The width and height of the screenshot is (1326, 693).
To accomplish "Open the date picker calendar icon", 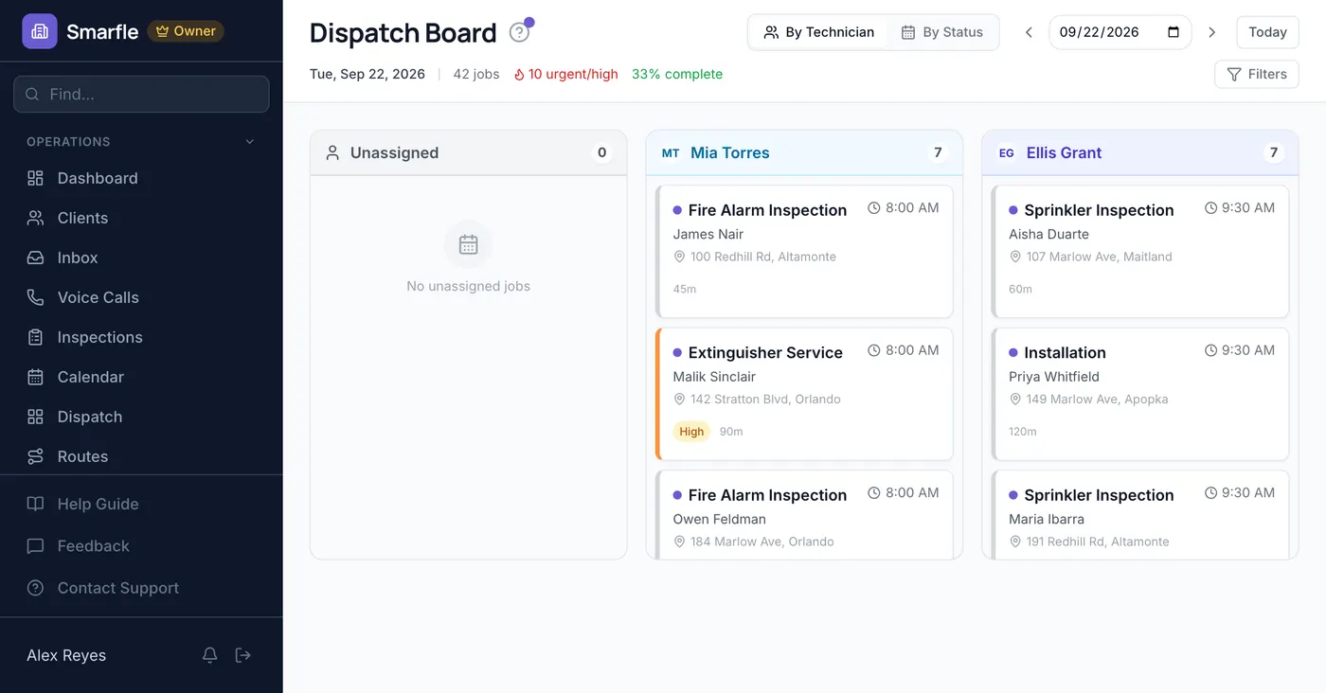I will tap(1174, 32).
